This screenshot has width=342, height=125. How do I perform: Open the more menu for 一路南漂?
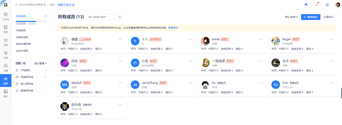pyautogui.click(x=261, y=61)
